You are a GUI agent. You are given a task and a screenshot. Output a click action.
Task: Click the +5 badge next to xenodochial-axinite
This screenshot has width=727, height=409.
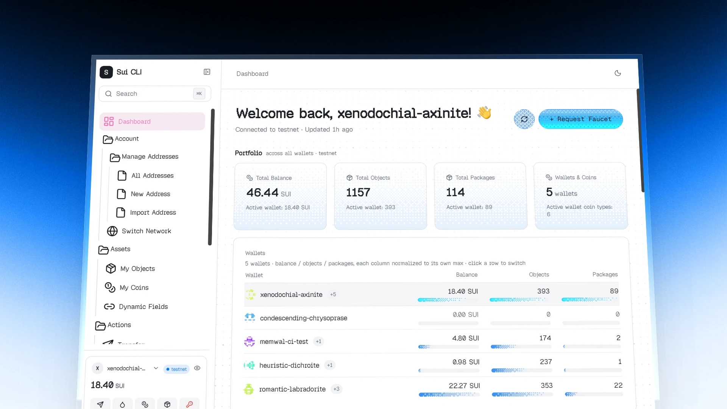coord(333,294)
